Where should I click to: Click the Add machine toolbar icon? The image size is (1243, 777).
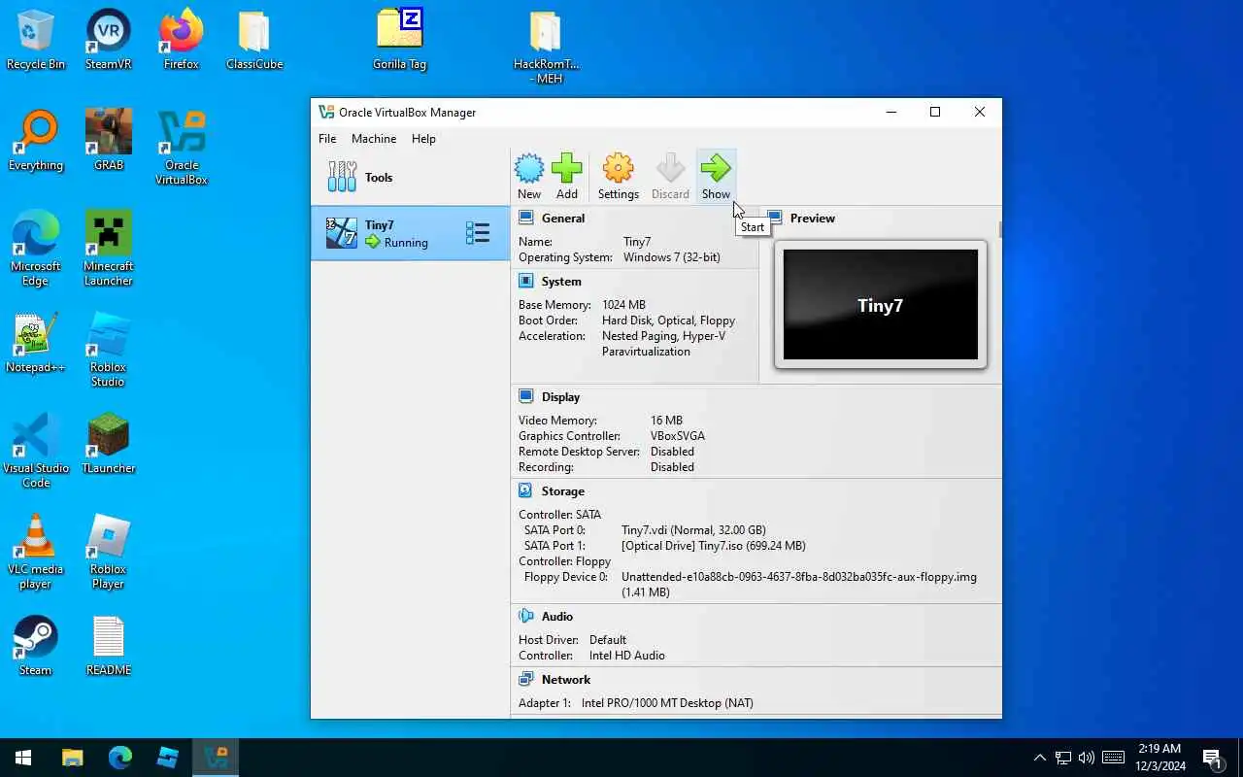[x=567, y=177]
